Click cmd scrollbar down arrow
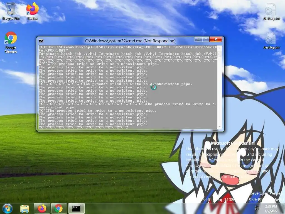Screen dimensions: 285x214 pos(219,127)
